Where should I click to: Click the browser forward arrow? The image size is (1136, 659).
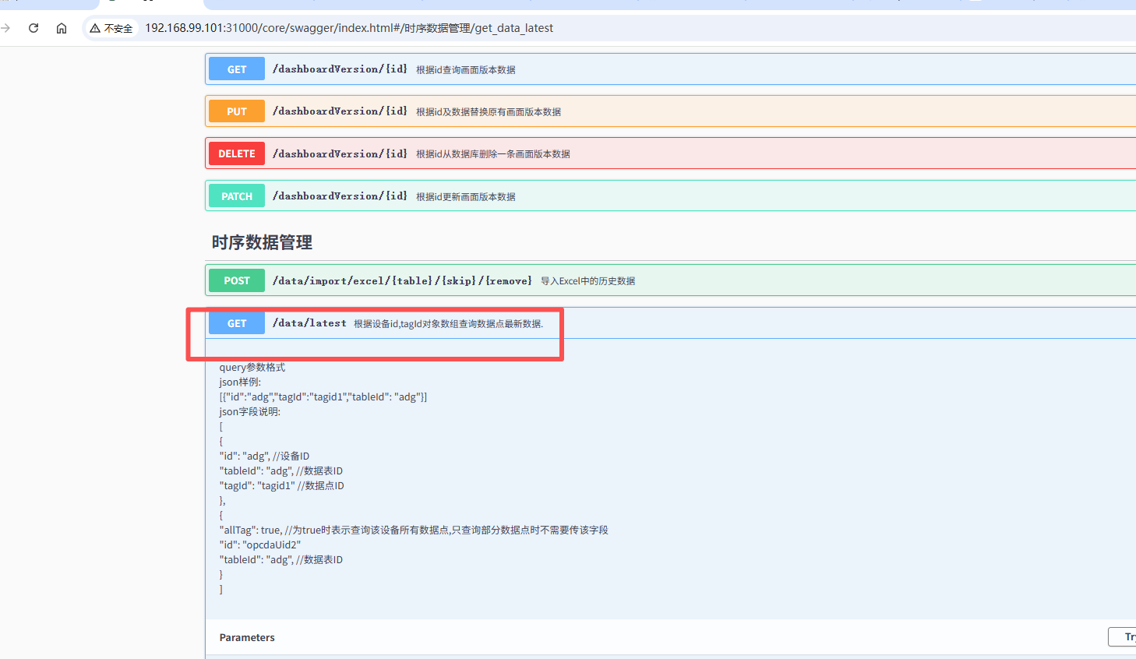click(6, 28)
